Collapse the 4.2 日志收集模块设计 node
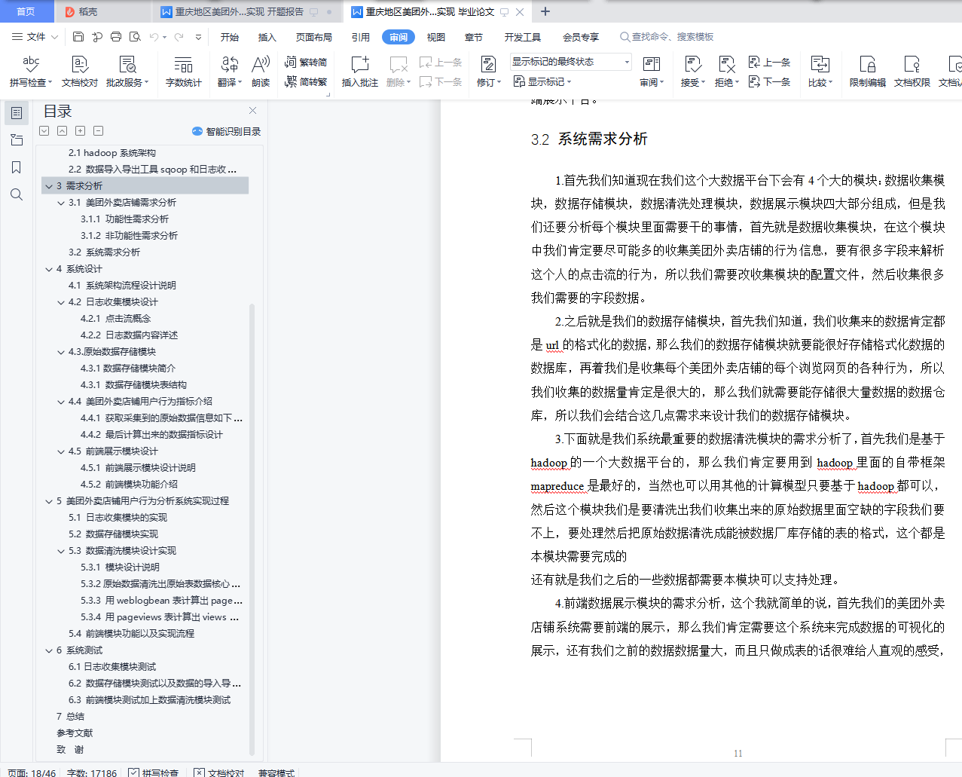Screen dimensions: 962x777 click(61, 302)
